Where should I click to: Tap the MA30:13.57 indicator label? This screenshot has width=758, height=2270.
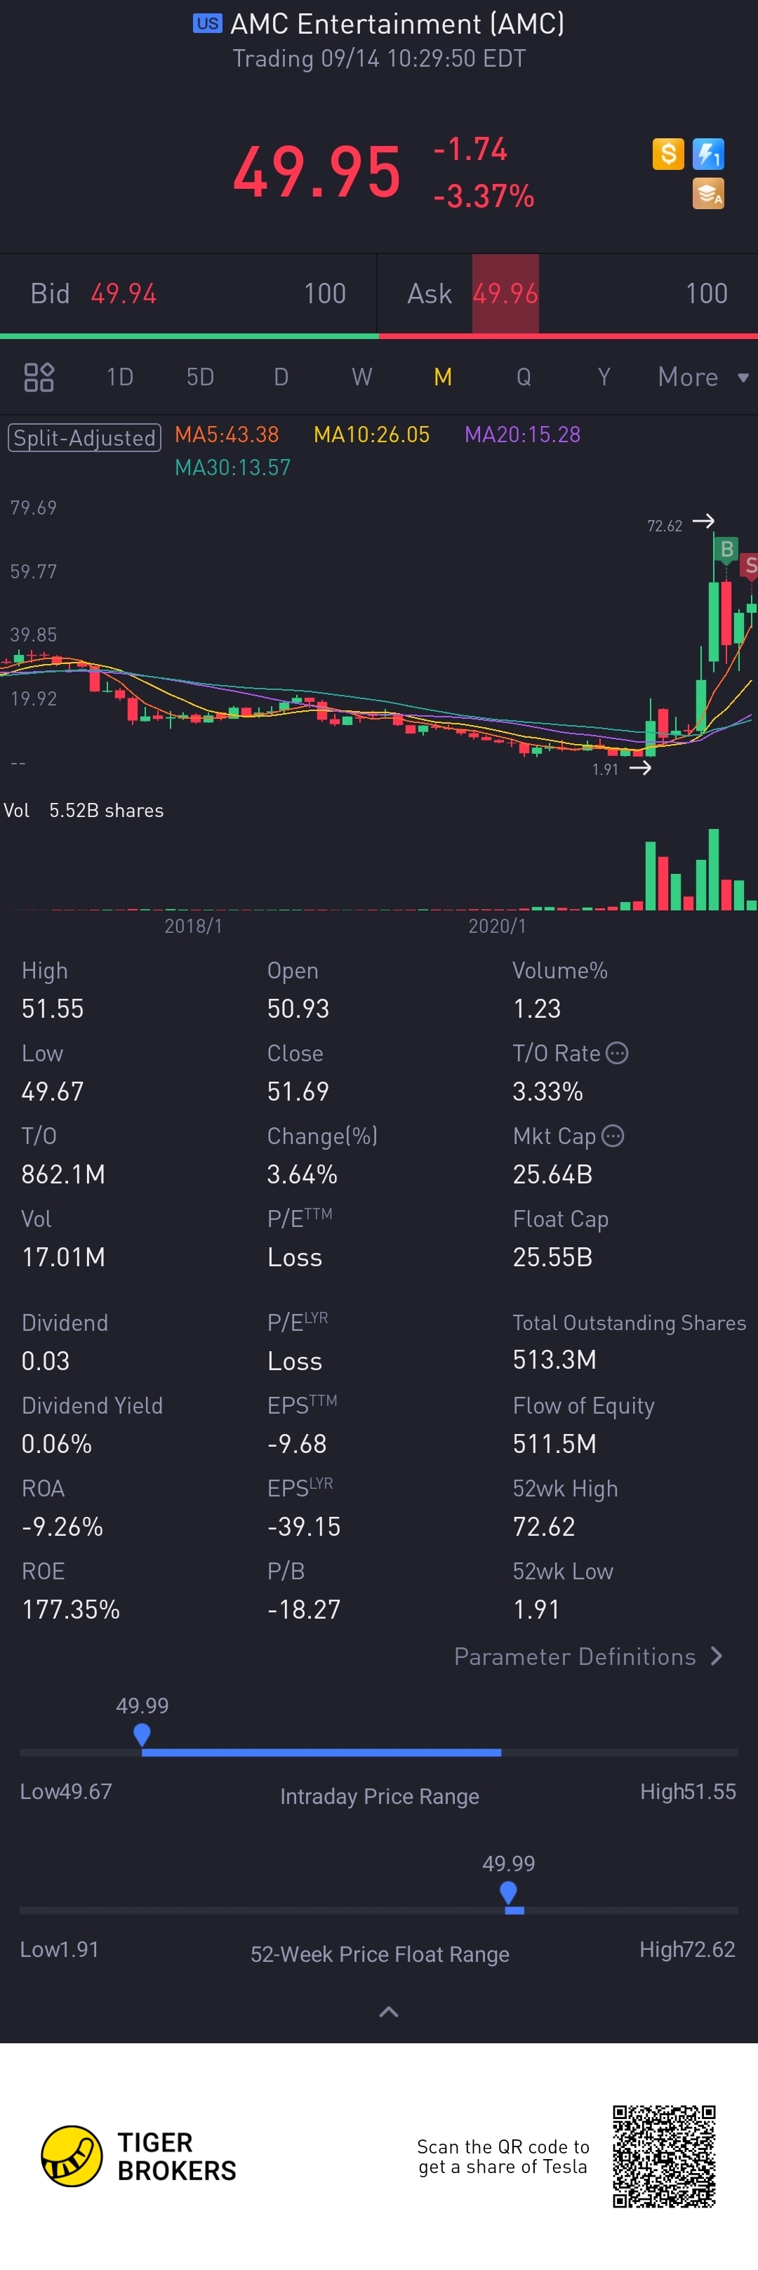tap(233, 467)
